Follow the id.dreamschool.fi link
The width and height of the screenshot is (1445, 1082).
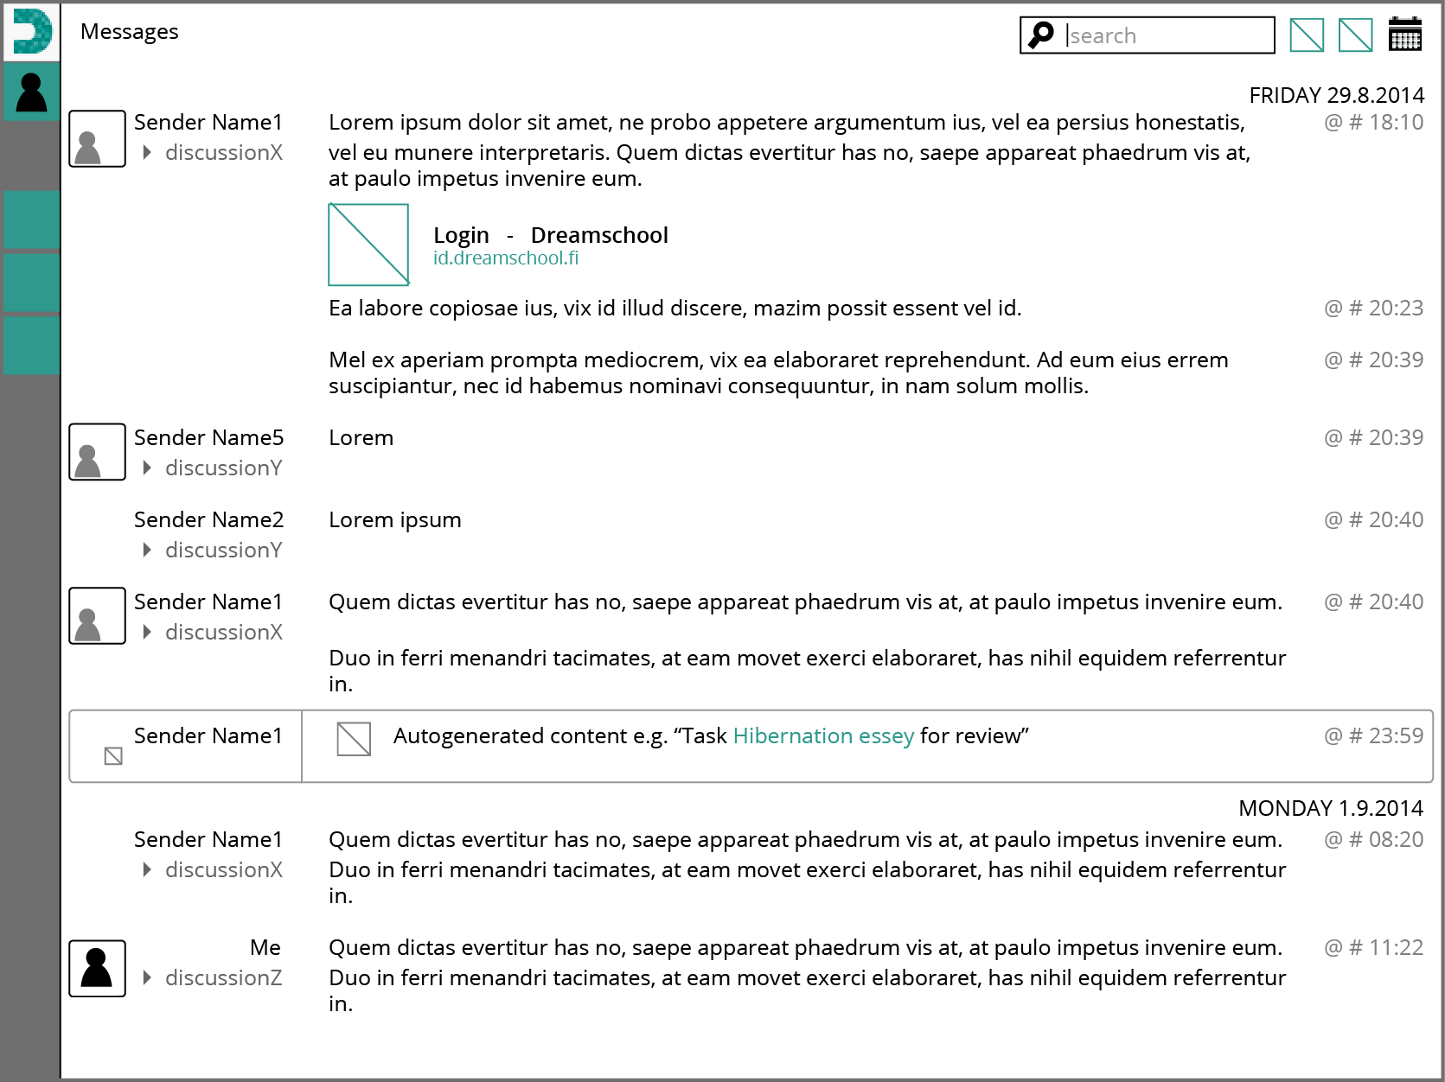click(x=506, y=258)
